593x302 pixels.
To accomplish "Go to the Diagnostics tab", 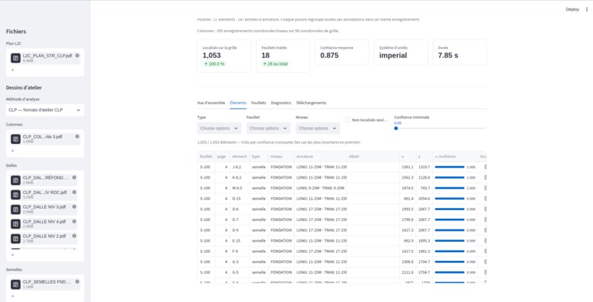I will pyautogui.click(x=281, y=103).
